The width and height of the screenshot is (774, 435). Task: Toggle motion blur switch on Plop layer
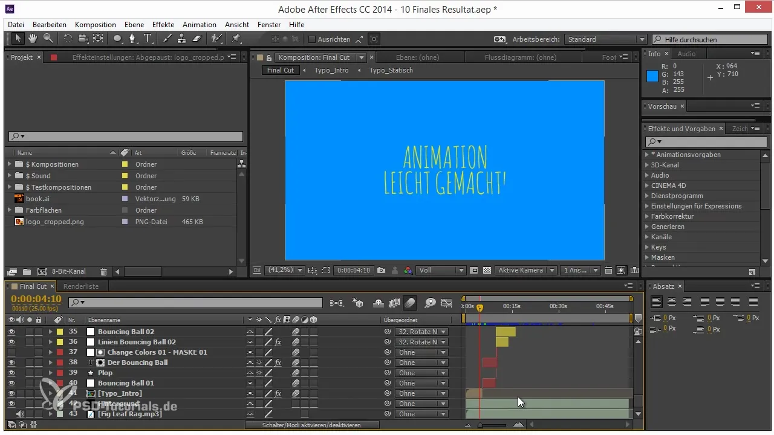point(296,373)
